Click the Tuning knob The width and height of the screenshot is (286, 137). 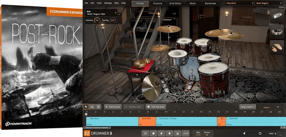point(113,20)
